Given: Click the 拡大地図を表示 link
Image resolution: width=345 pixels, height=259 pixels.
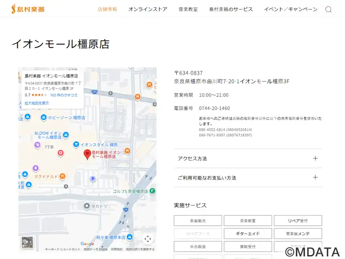Looking at the screenshot, I should (37, 103).
